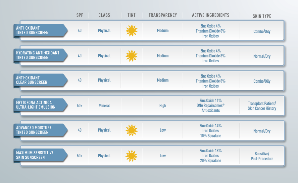The height and width of the screenshot is (183, 298).
Task: Click the sun tint icon for Maximum Sensitive Skin Sunscreen
Action: (x=131, y=156)
